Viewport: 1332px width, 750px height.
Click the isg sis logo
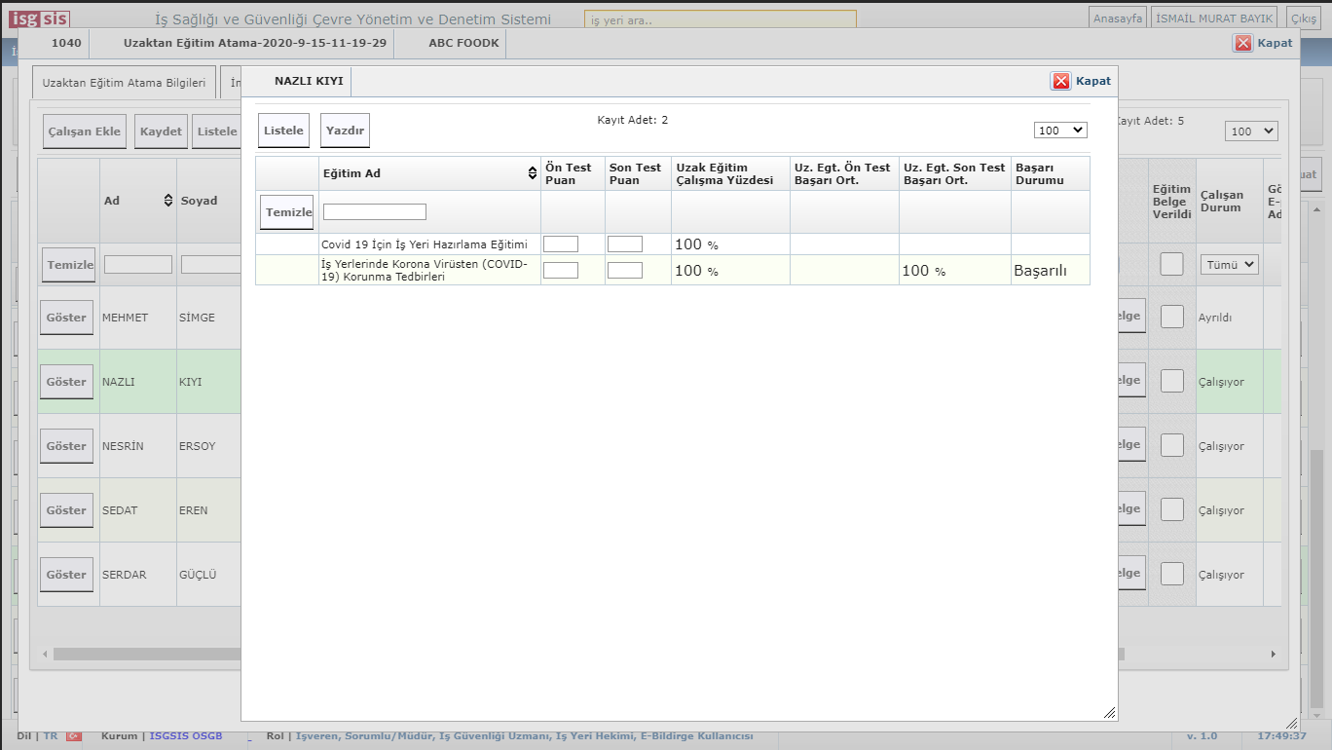point(40,19)
